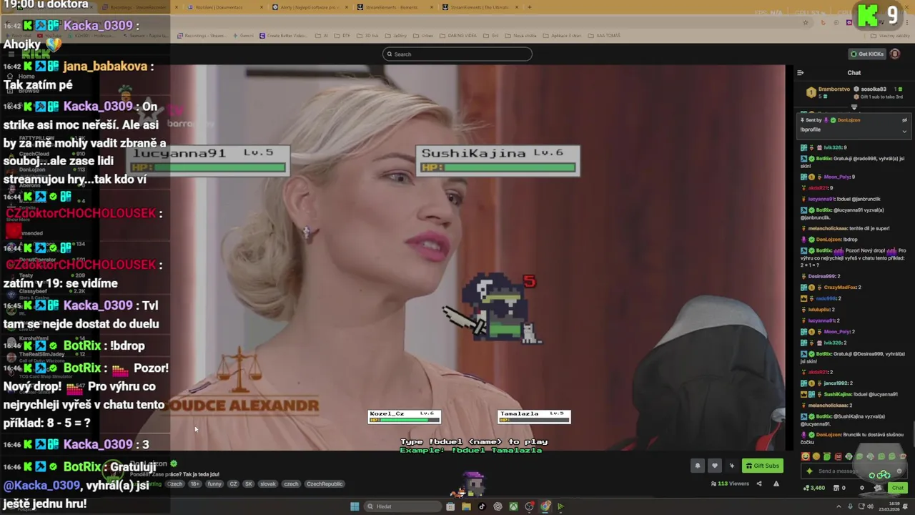
Task: Click the follow heart icon
Action: 714,466
